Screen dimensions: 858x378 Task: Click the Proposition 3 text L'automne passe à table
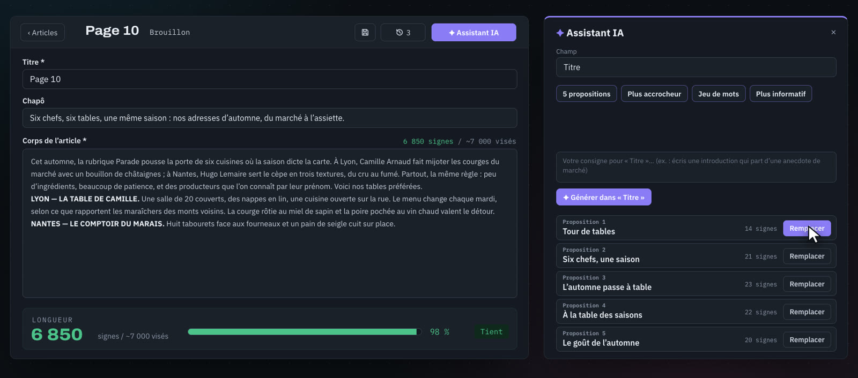click(x=606, y=287)
